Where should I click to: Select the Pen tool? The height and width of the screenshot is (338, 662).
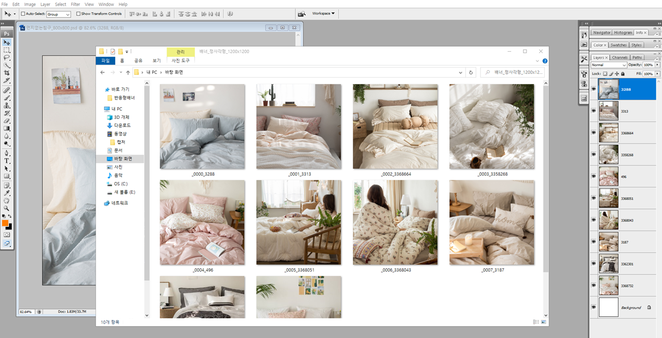click(7, 153)
